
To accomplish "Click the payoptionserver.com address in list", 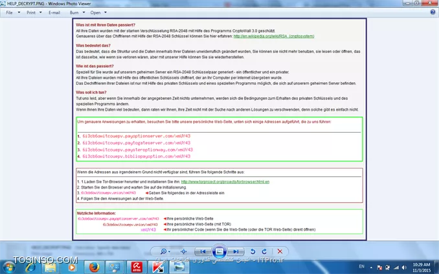I will click(137, 136).
